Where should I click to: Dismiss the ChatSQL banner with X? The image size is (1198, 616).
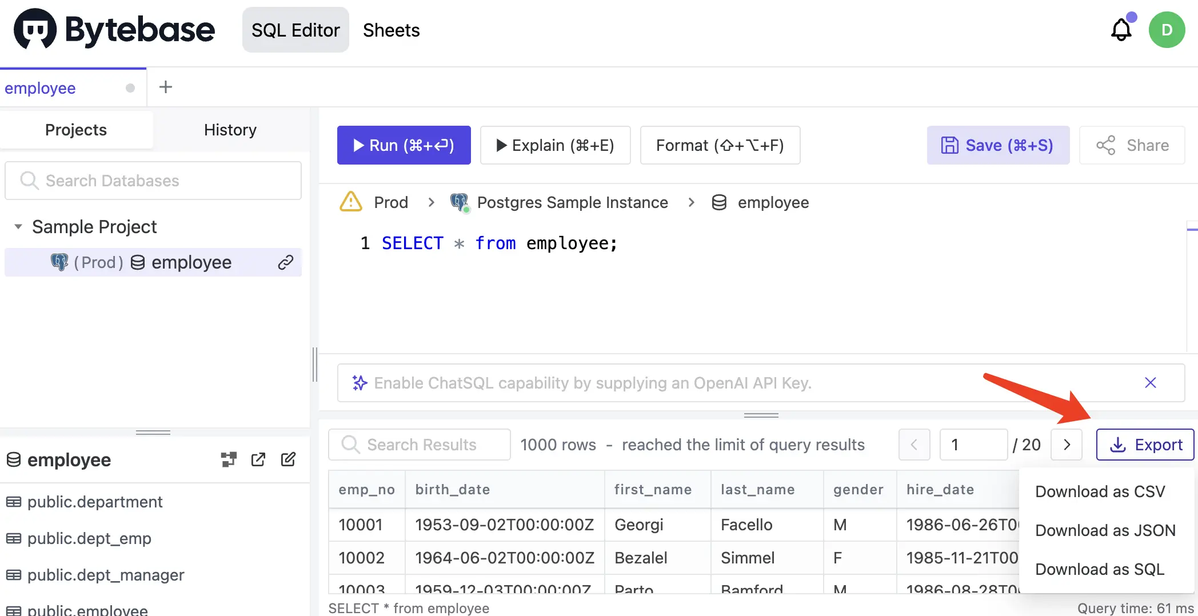coord(1151,383)
